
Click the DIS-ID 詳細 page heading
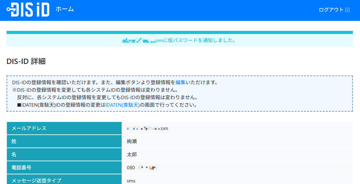tap(26, 61)
